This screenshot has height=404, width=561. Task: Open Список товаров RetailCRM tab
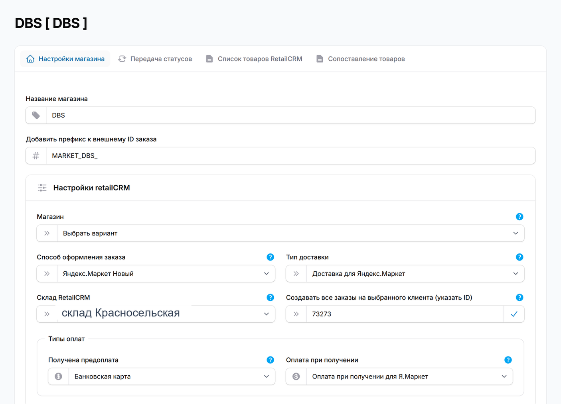[x=254, y=59]
